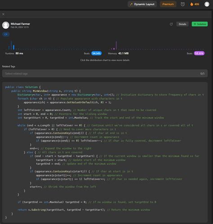Click the 'start++' code line
Viewport: 213px width, 224px height.
click(x=63, y=187)
